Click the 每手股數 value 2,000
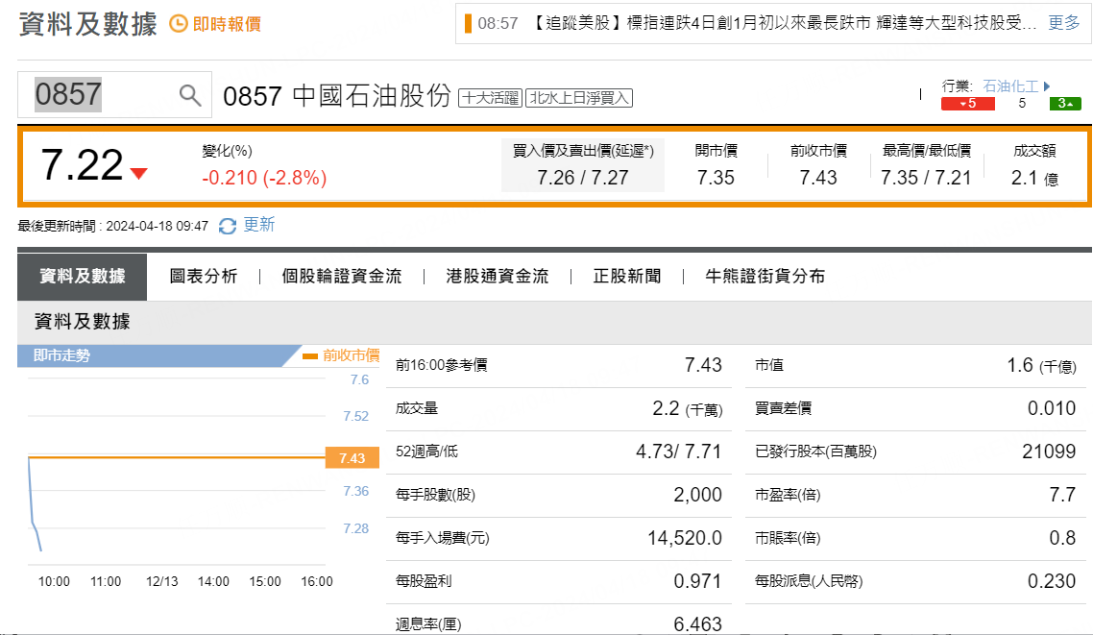 (x=697, y=495)
